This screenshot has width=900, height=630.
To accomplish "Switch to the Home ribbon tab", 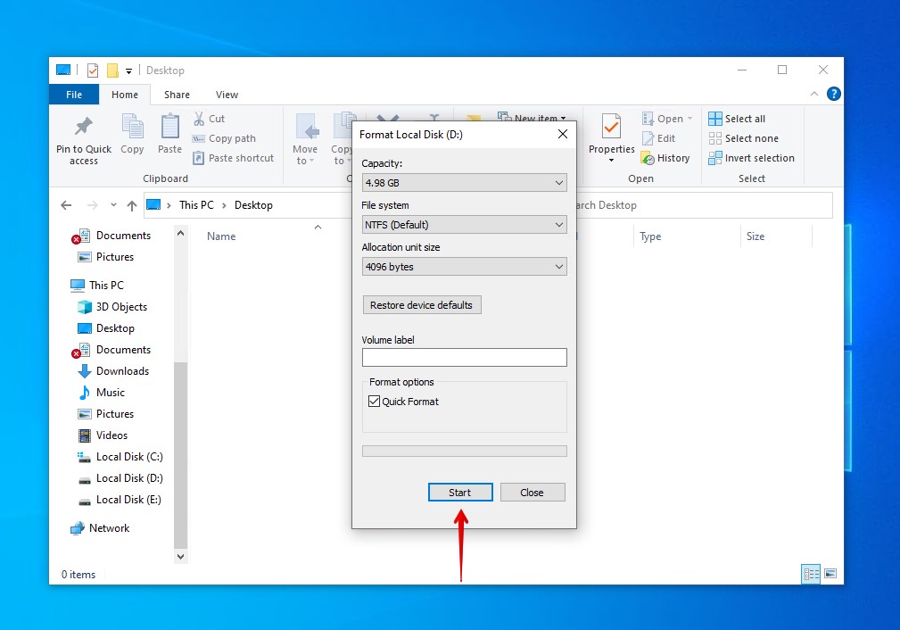I will pos(125,95).
